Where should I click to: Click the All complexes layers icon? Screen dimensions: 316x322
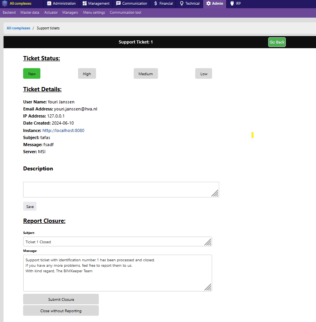[x=4, y=4]
